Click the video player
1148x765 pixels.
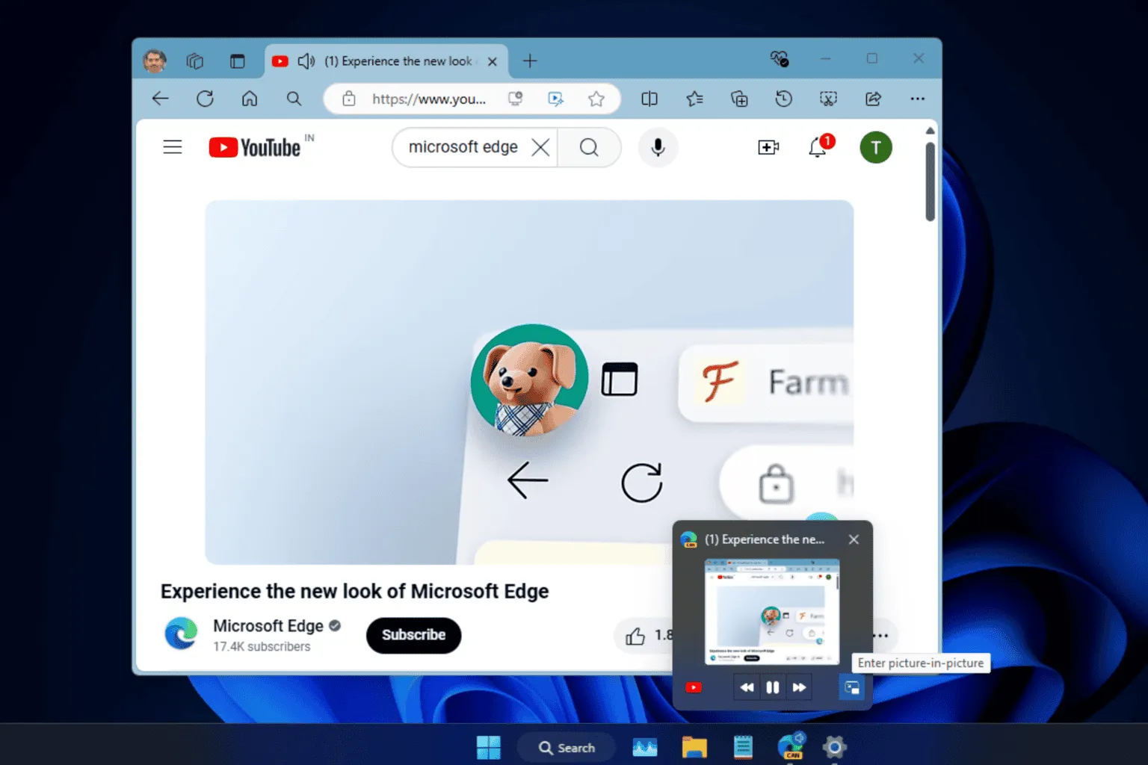pyautogui.click(x=529, y=382)
